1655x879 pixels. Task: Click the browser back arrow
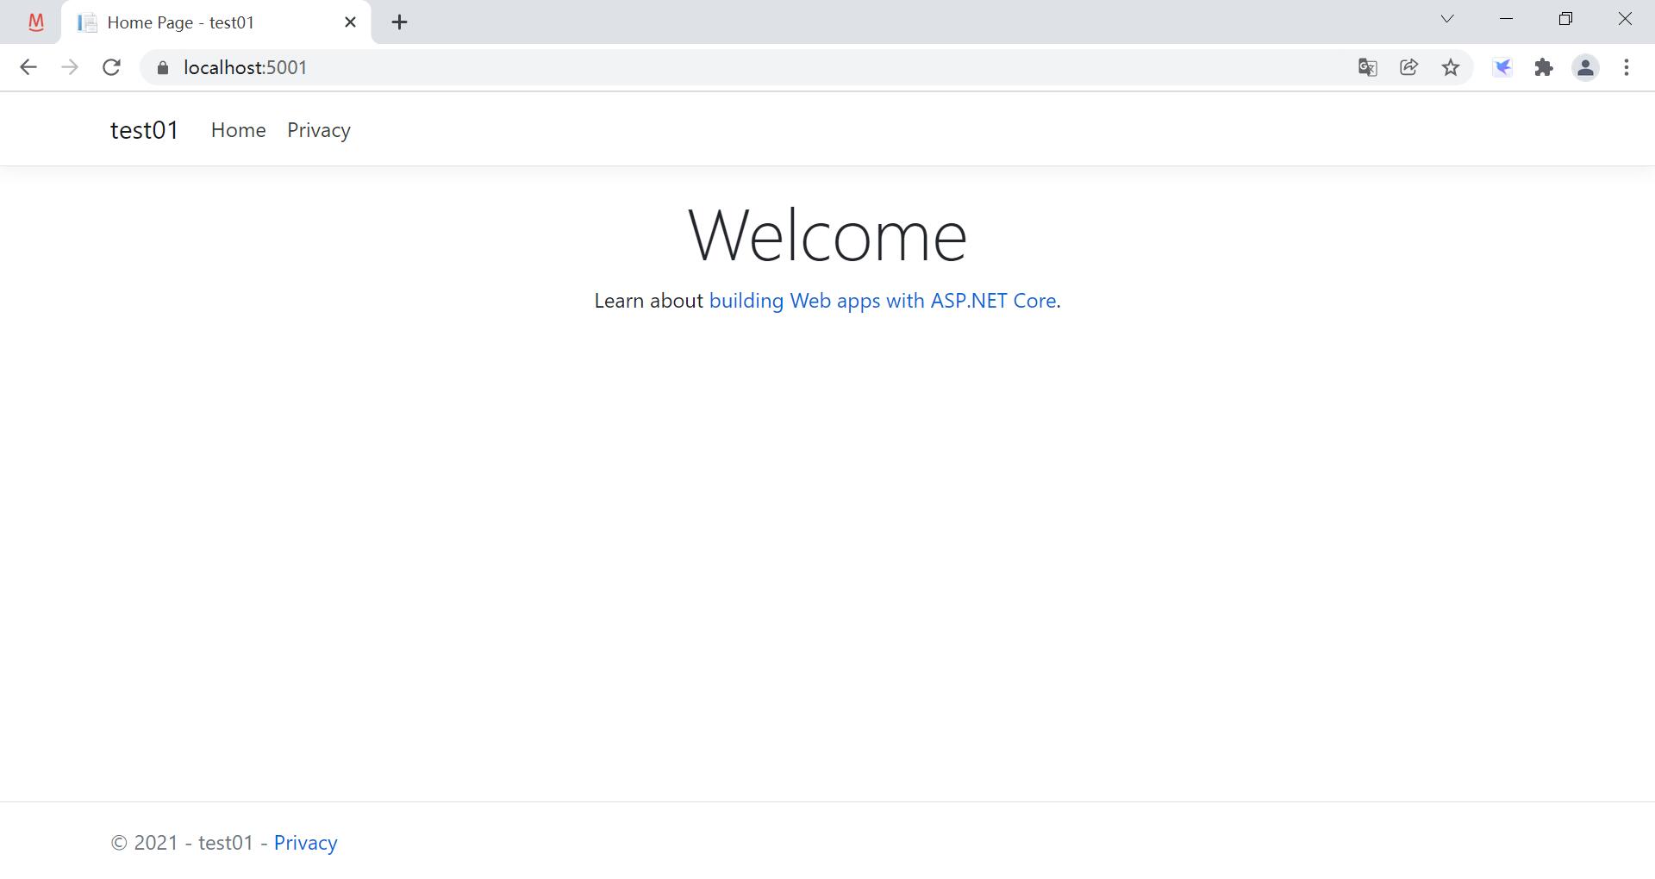(x=28, y=67)
